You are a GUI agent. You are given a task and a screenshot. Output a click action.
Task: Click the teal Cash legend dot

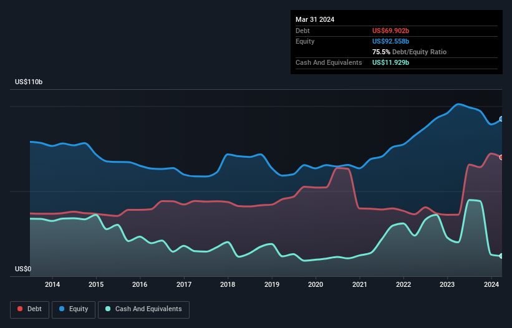[108, 309]
